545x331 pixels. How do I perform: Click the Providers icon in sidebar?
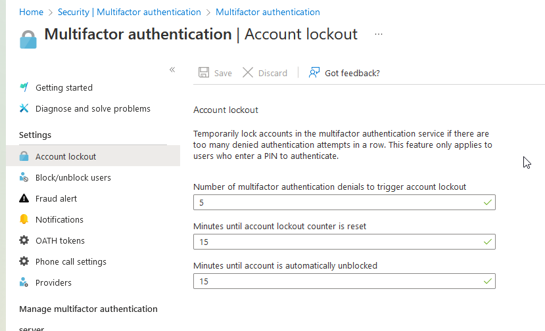[24, 282]
